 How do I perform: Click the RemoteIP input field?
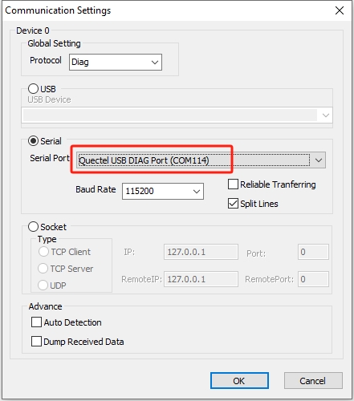tap(201, 279)
